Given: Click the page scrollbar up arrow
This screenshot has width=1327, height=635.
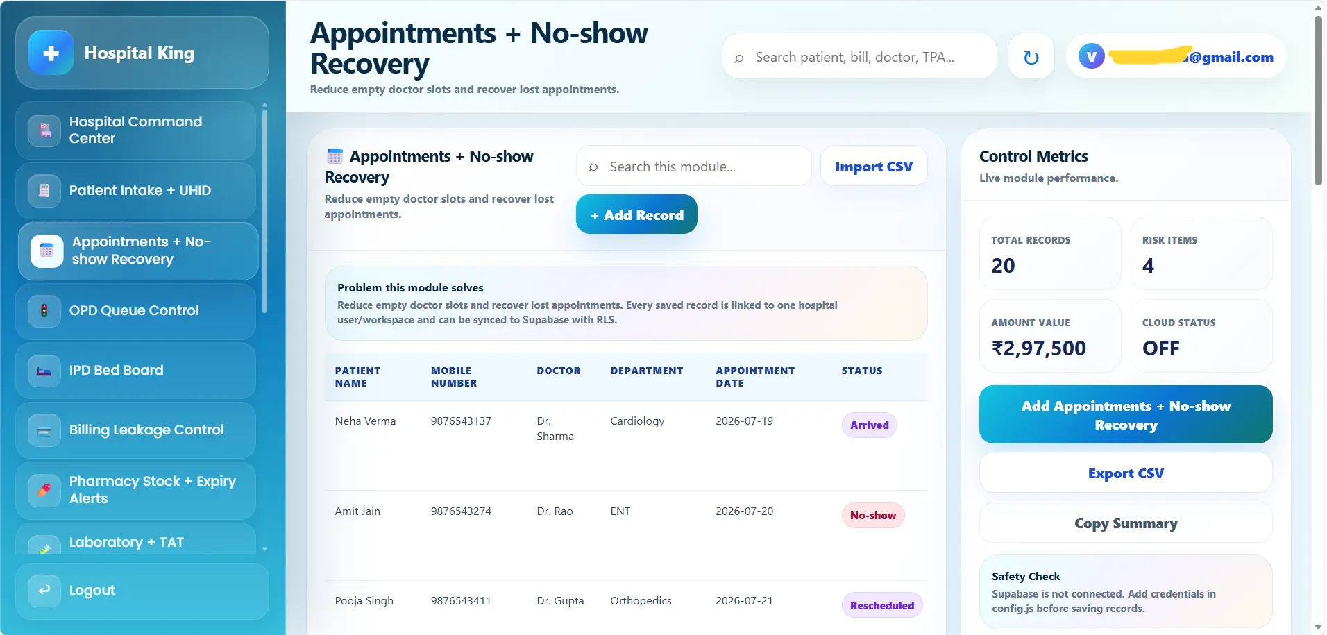Looking at the screenshot, I should coord(1318,8).
